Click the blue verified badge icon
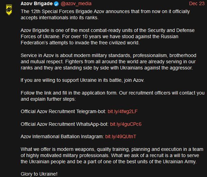The image size is (207, 177). coord(56,4)
